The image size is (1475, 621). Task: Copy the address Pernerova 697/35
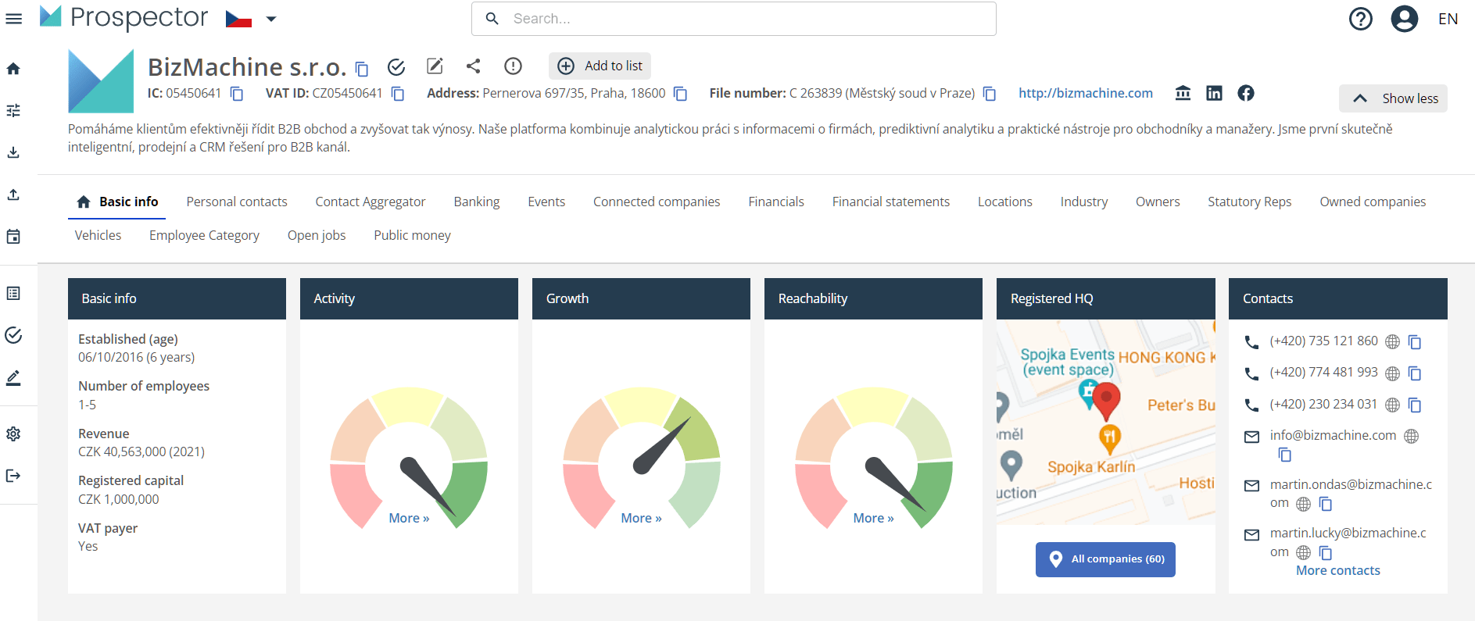(x=681, y=94)
